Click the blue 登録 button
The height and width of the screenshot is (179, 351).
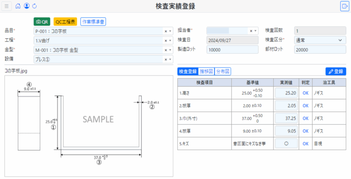(335, 72)
